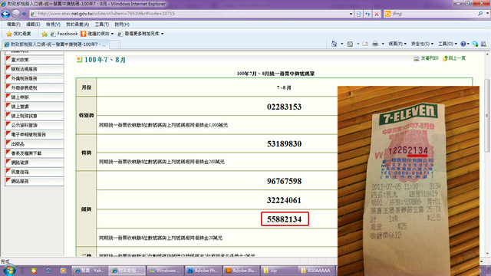Open 網站服務 in the sidebar

tap(34, 182)
